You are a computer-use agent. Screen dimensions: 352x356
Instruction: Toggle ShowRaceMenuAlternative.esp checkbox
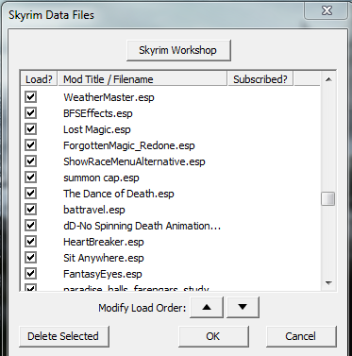click(x=31, y=161)
